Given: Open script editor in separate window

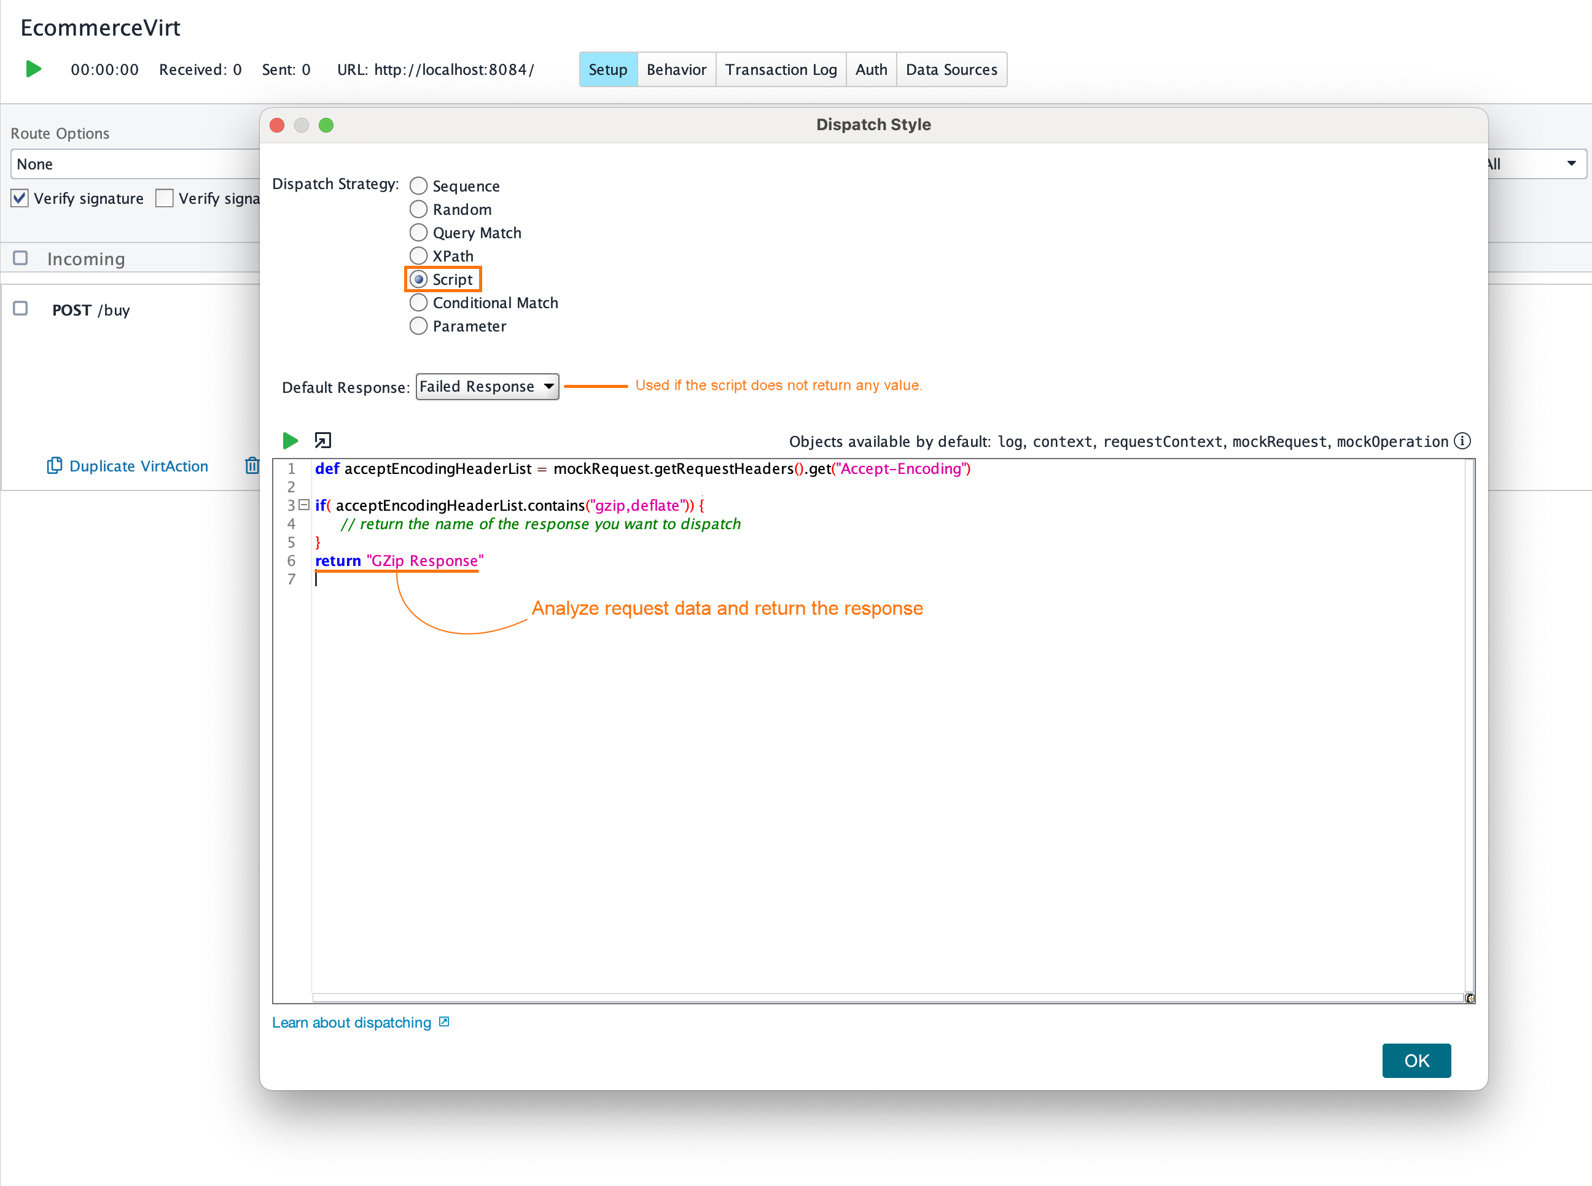Looking at the screenshot, I should pos(322,440).
